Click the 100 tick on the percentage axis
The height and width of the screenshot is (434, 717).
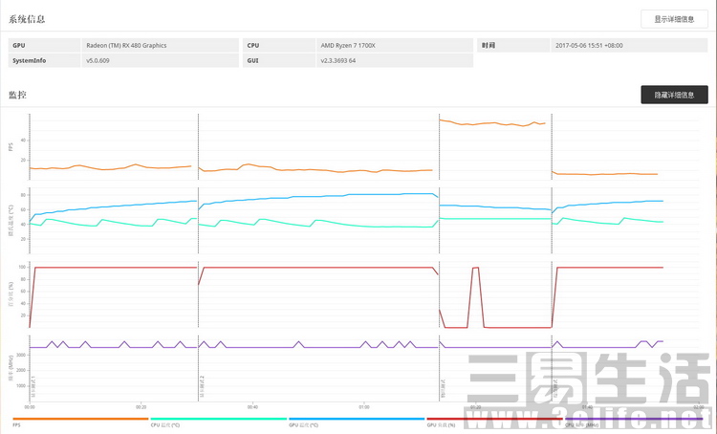click(x=21, y=267)
